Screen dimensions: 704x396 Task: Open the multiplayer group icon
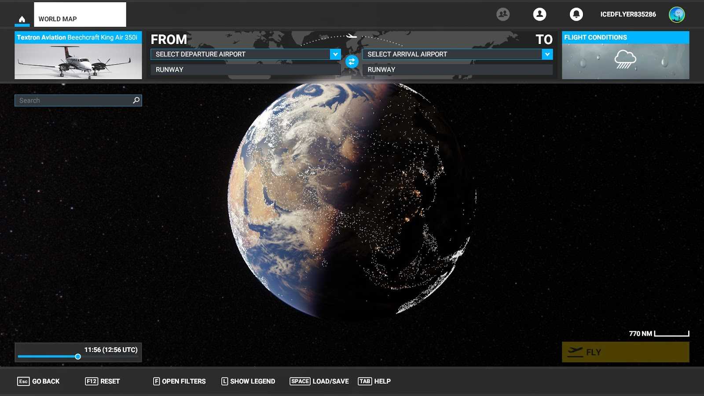[503, 15]
